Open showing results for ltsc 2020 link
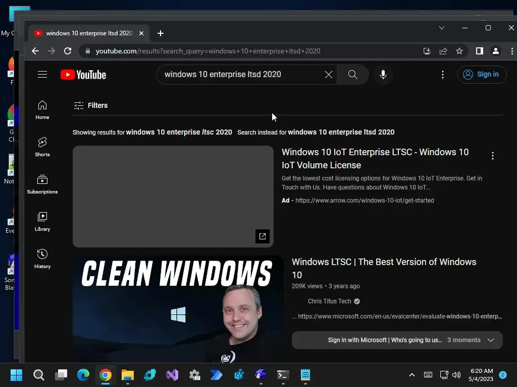 [179, 132]
